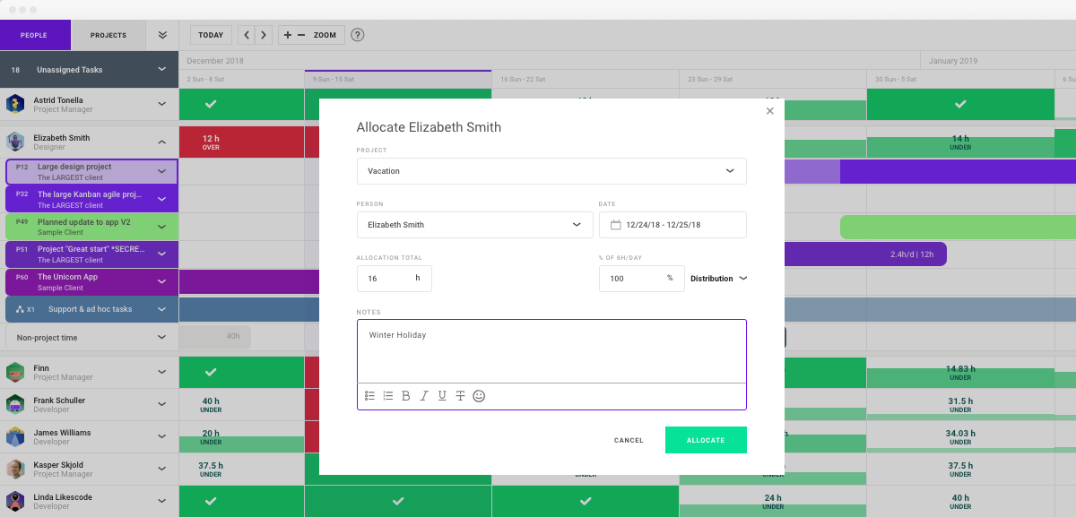The width and height of the screenshot is (1076, 517).
Task: Expand Project Great start row
Action: point(161,254)
